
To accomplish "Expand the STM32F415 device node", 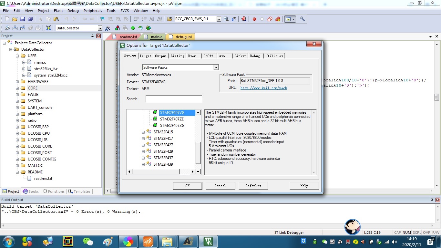I will [143, 132].
